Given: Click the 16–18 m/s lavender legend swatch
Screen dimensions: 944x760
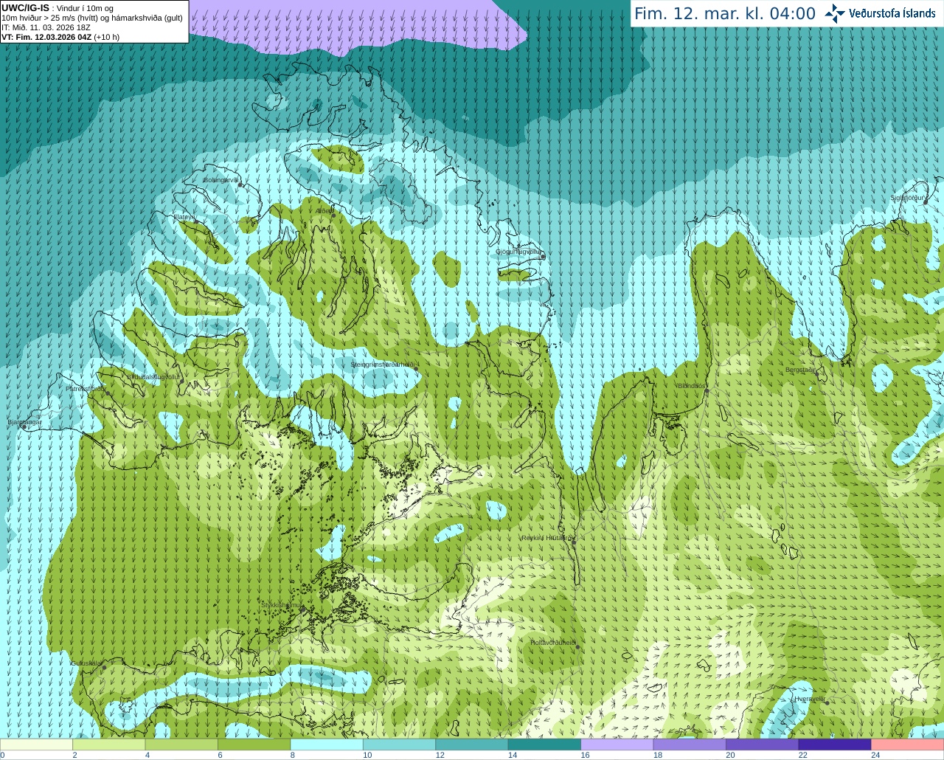Looking at the screenshot, I should click(x=617, y=745).
